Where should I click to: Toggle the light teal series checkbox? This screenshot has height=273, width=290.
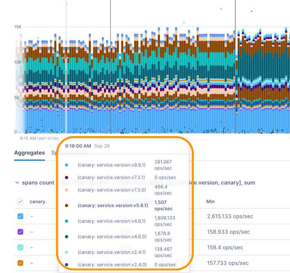pyautogui.click(x=21, y=247)
